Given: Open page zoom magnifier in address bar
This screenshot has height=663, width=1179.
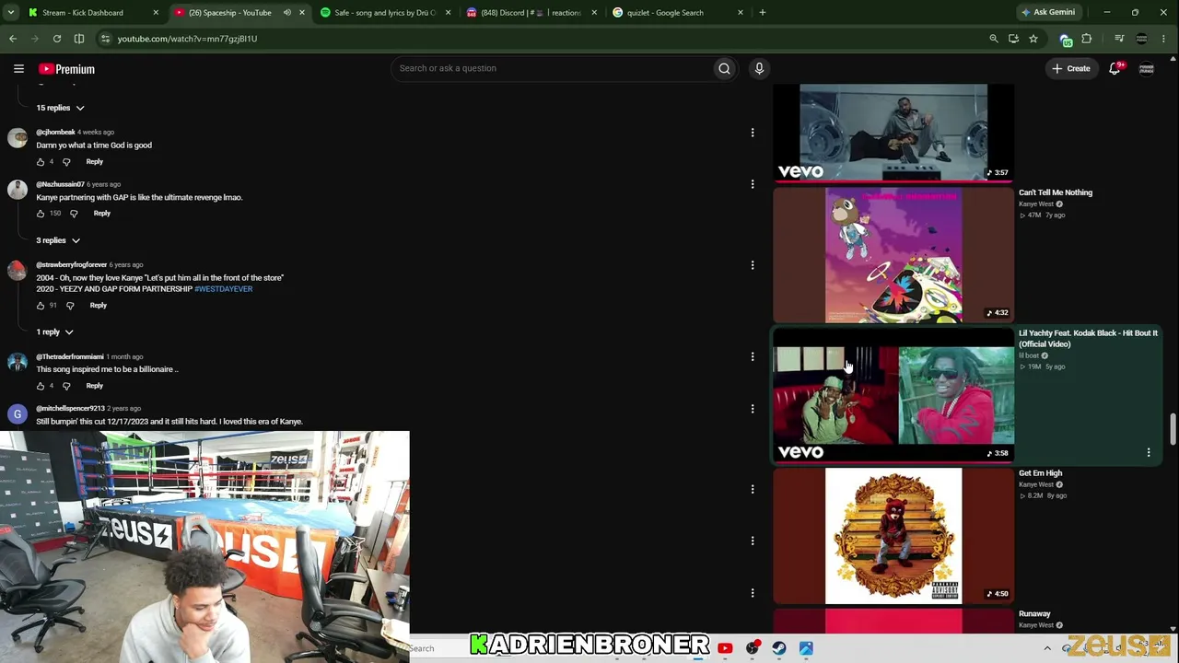Looking at the screenshot, I should pyautogui.click(x=993, y=39).
